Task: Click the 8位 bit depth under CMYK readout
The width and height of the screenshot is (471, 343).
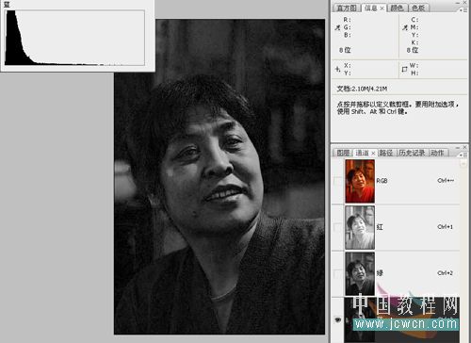Action: [x=413, y=50]
